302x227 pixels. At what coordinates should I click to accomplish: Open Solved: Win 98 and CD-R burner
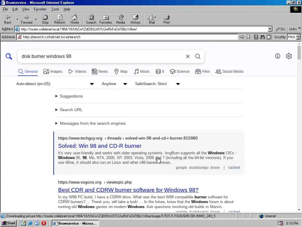pyautogui.click(x=100, y=146)
